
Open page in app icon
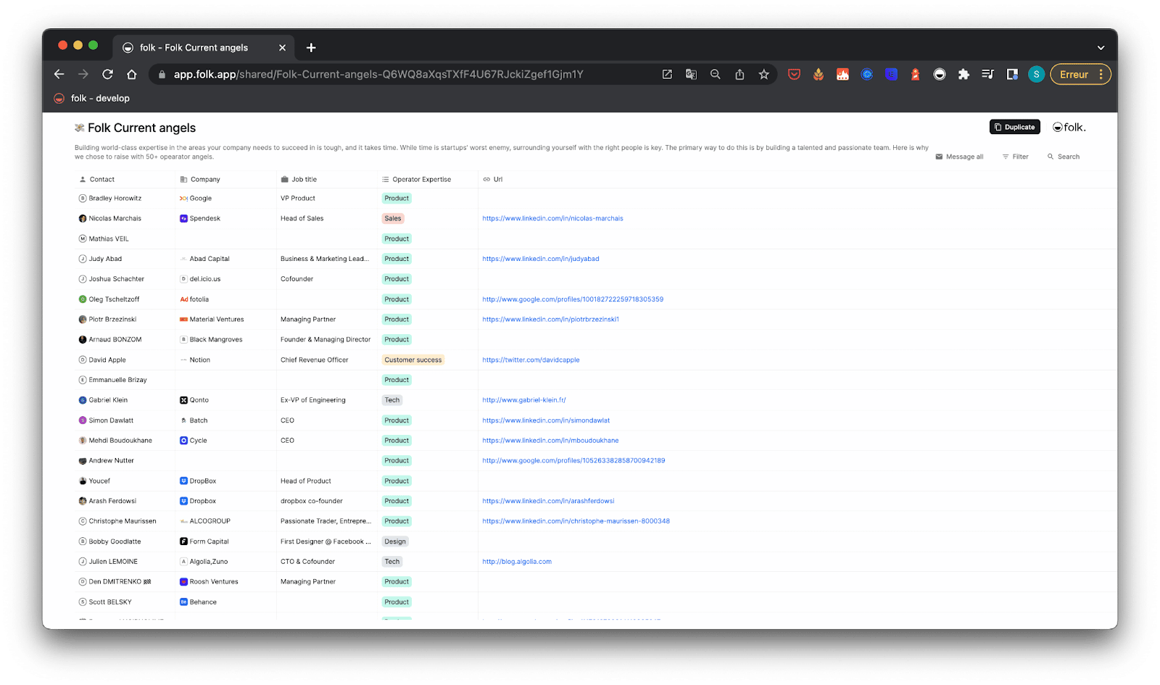tap(667, 74)
